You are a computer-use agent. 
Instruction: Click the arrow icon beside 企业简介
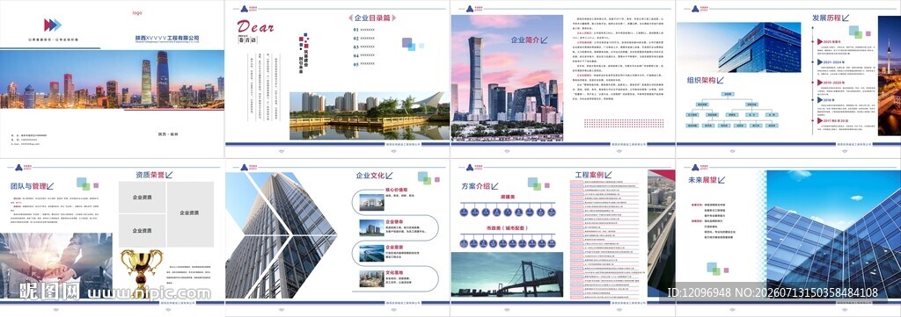pos(544,40)
